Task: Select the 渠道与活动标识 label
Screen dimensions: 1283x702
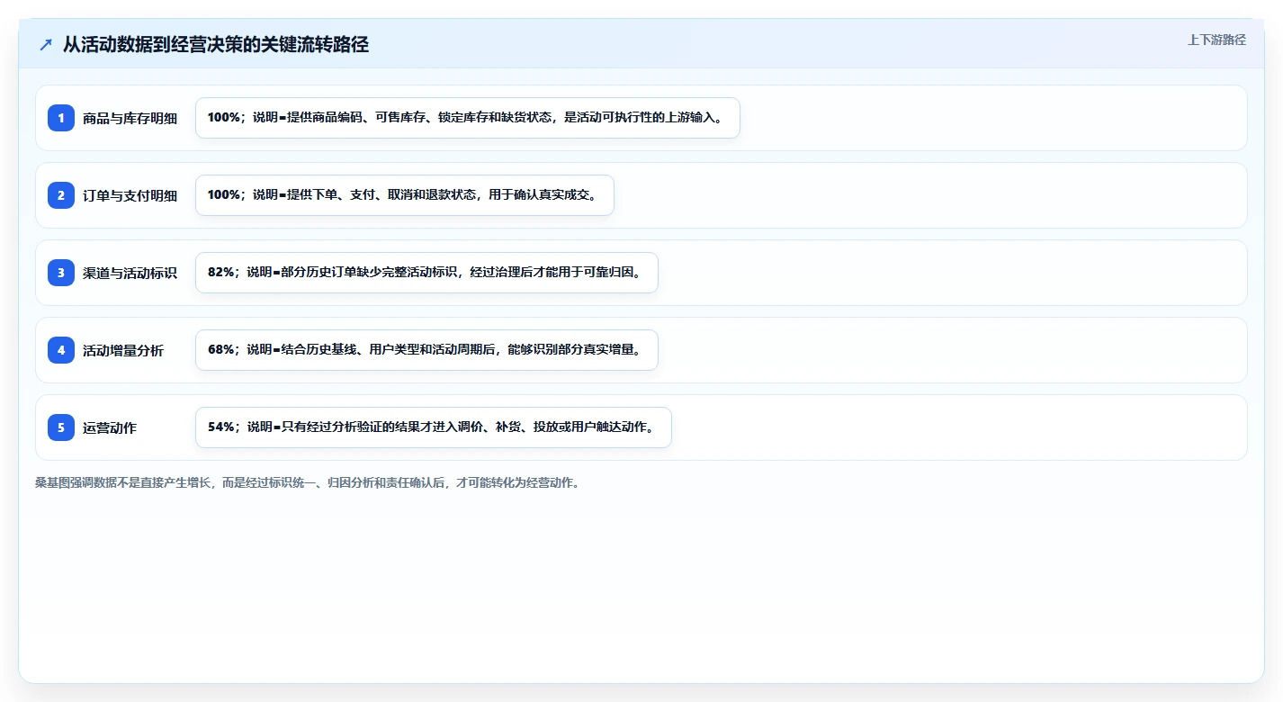Action: click(130, 273)
